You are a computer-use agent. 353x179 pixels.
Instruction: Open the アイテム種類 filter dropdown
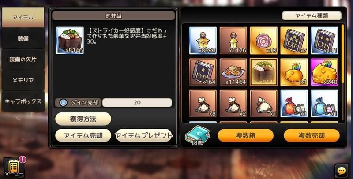point(312,16)
